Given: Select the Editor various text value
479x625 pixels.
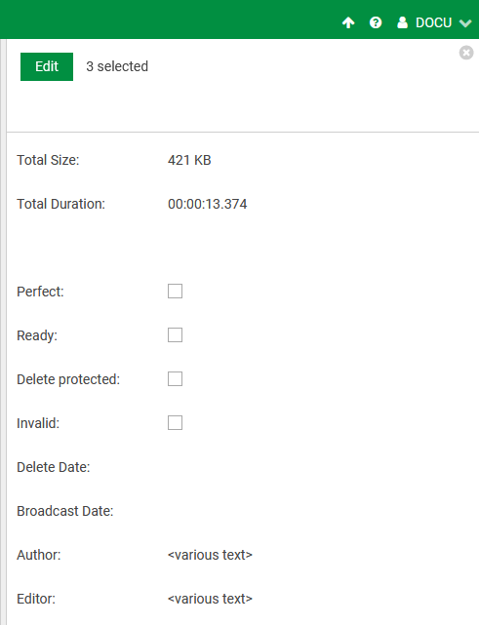Looking at the screenshot, I should click(x=210, y=599).
